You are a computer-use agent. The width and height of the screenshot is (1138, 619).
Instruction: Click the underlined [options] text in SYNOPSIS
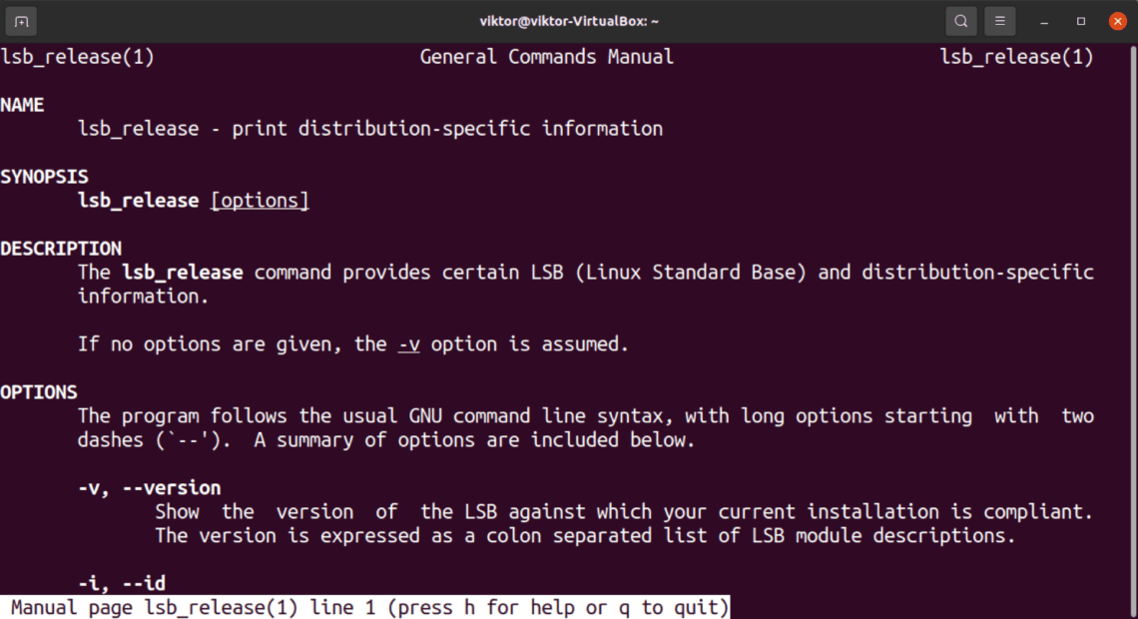click(259, 200)
